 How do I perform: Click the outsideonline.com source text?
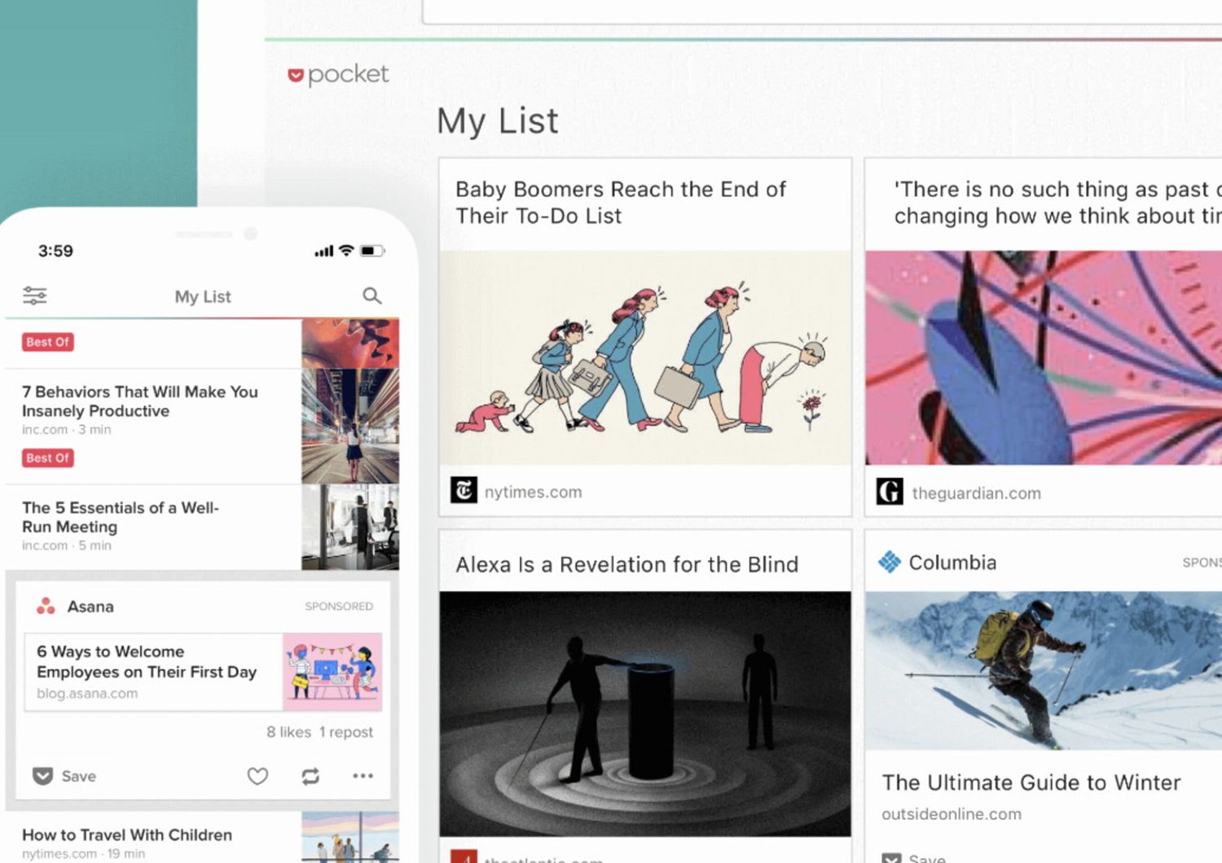[951, 813]
